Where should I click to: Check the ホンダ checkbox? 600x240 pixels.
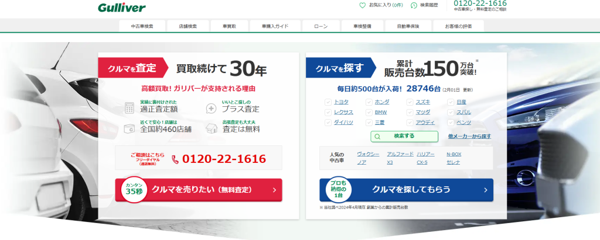(369, 102)
